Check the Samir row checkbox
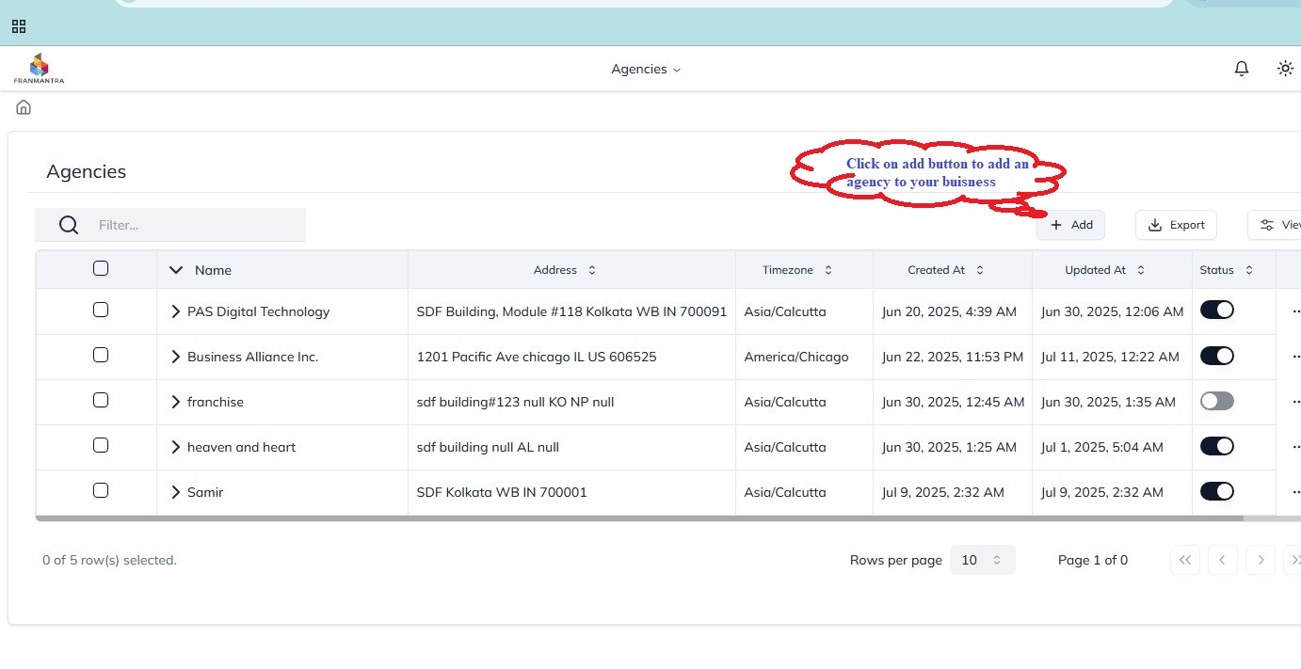This screenshot has width=1301, height=669. (101, 491)
